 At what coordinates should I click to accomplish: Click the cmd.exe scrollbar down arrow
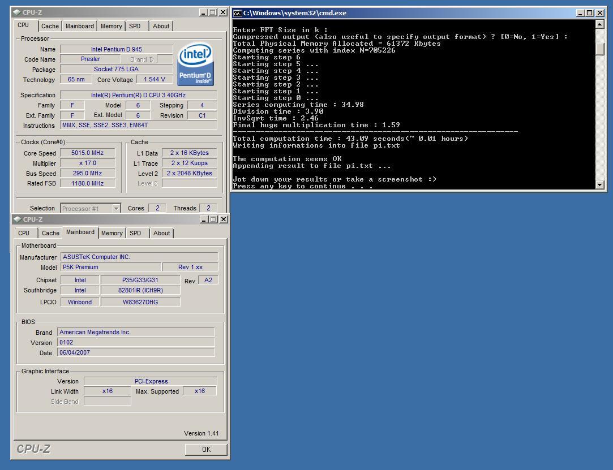[x=600, y=185]
